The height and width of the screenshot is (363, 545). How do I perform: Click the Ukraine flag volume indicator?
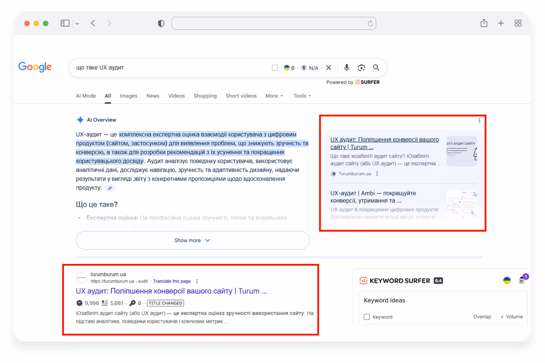pos(289,68)
